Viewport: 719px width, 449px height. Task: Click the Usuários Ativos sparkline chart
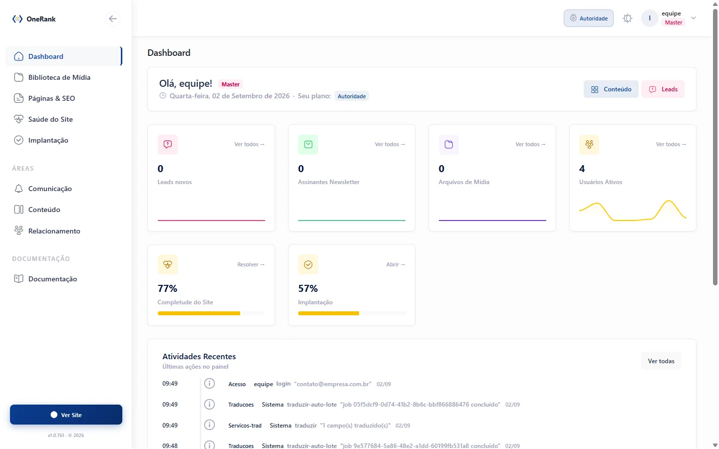pyautogui.click(x=633, y=210)
